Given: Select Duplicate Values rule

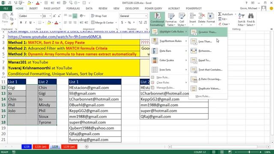Looking at the screenshot, I should pyautogui.click(x=208, y=89).
